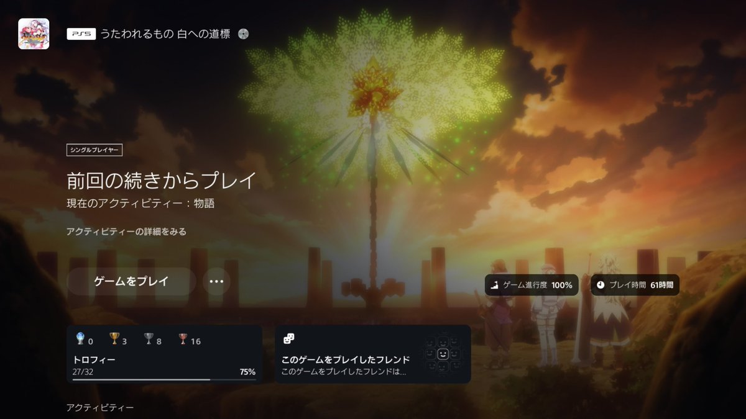The height and width of the screenshot is (419, 746).
Task: Select game title うたわれるもの 白への道標
Action: pyautogui.click(x=165, y=34)
